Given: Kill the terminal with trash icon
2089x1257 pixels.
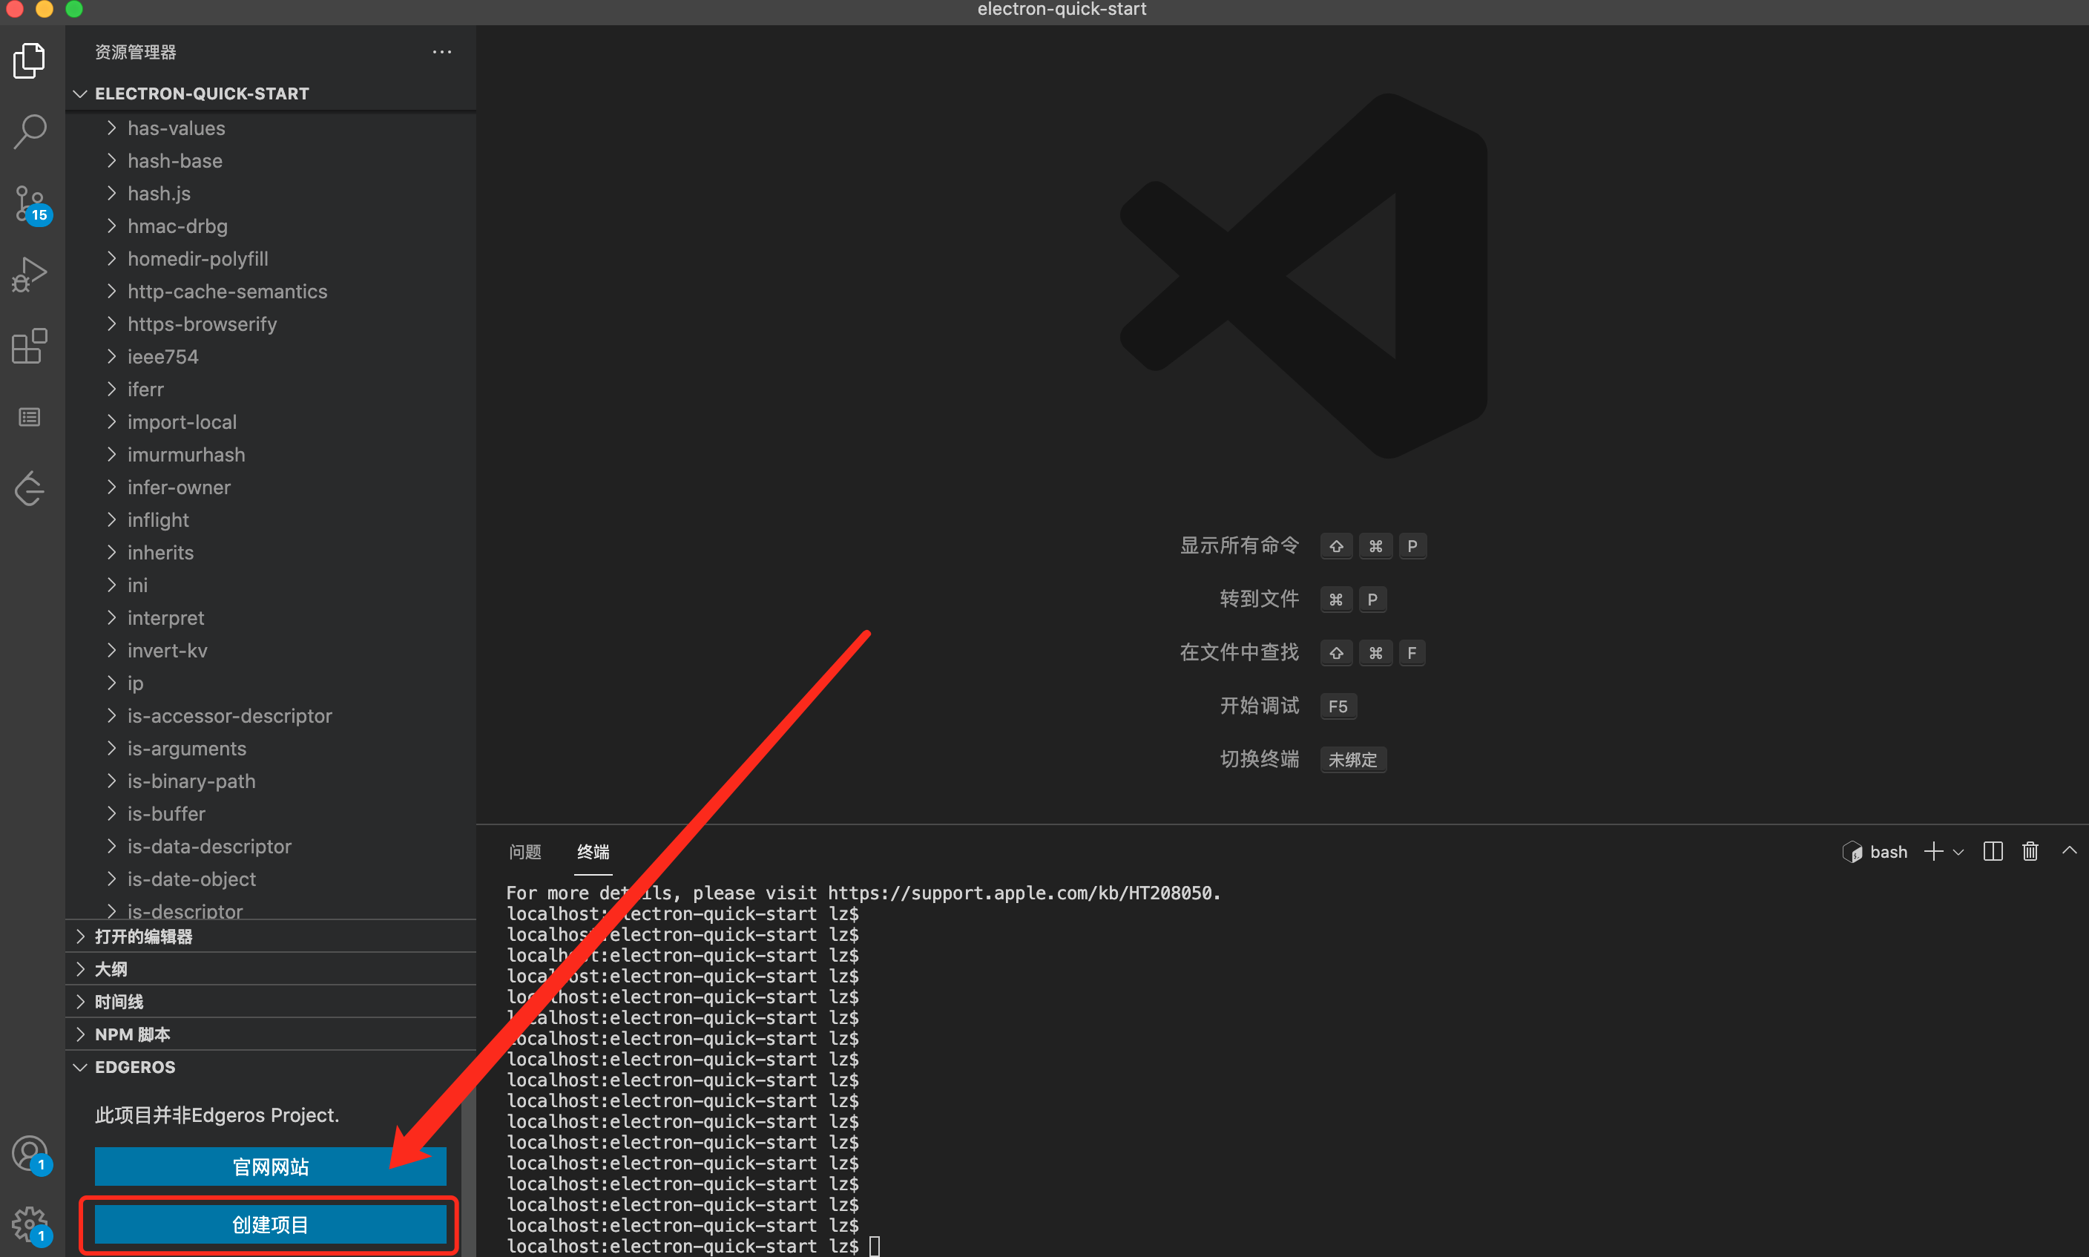Looking at the screenshot, I should 2030,851.
